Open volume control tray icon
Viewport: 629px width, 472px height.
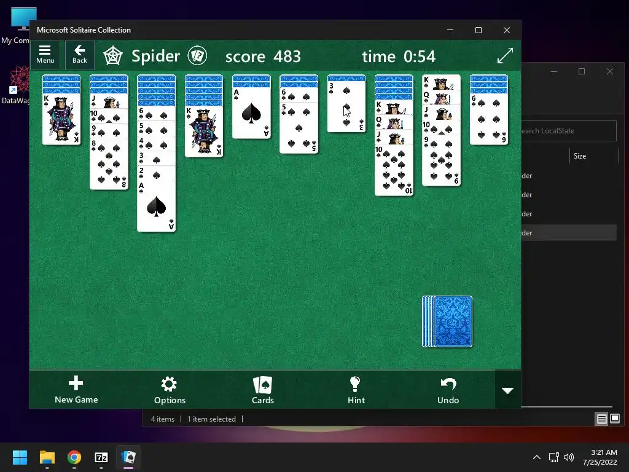point(569,457)
